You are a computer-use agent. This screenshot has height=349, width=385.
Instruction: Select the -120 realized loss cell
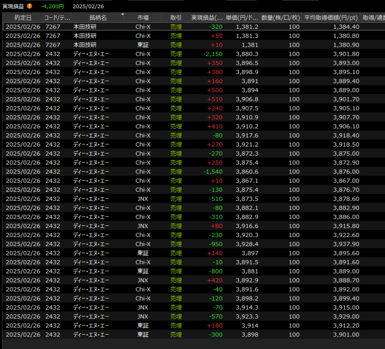pos(216,299)
